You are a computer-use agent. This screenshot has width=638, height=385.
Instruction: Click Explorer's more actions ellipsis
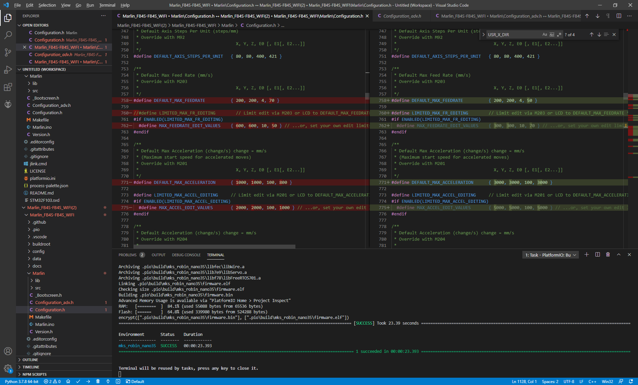[x=103, y=16]
